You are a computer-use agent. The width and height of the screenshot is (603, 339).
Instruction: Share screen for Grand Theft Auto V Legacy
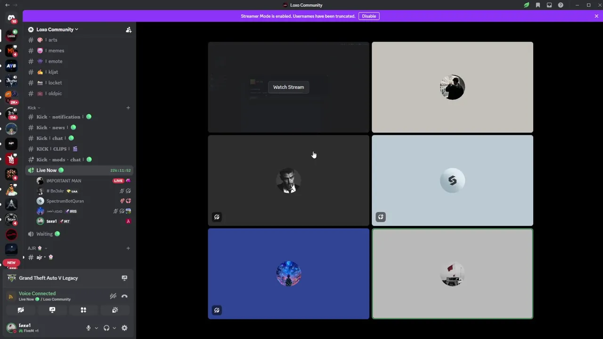124,278
